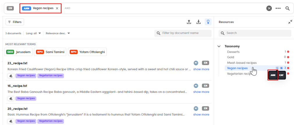The image size is (294, 125).
Task: Open the three-dot more options menu
Action: pyautogui.click(x=278, y=8)
